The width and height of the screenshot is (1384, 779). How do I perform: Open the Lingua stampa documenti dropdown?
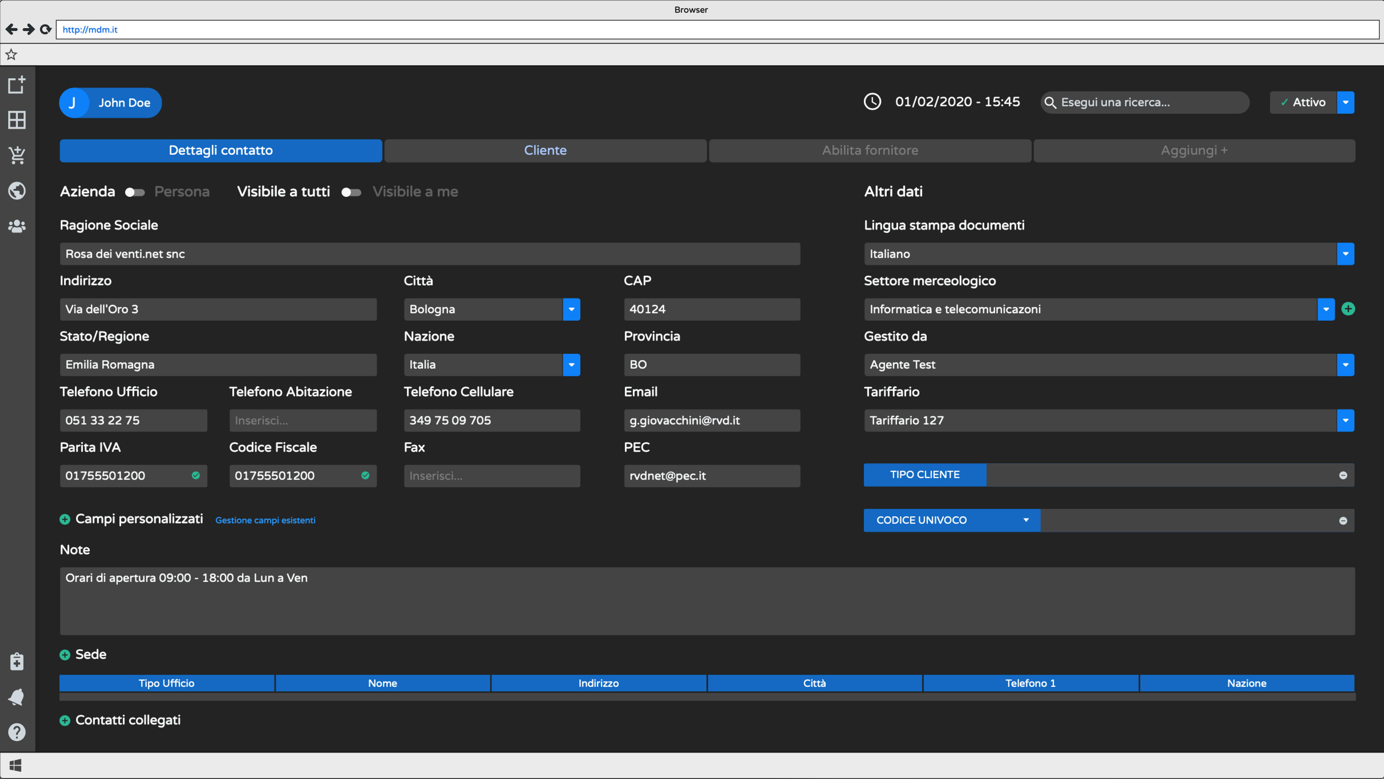pyautogui.click(x=1345, y=254)
